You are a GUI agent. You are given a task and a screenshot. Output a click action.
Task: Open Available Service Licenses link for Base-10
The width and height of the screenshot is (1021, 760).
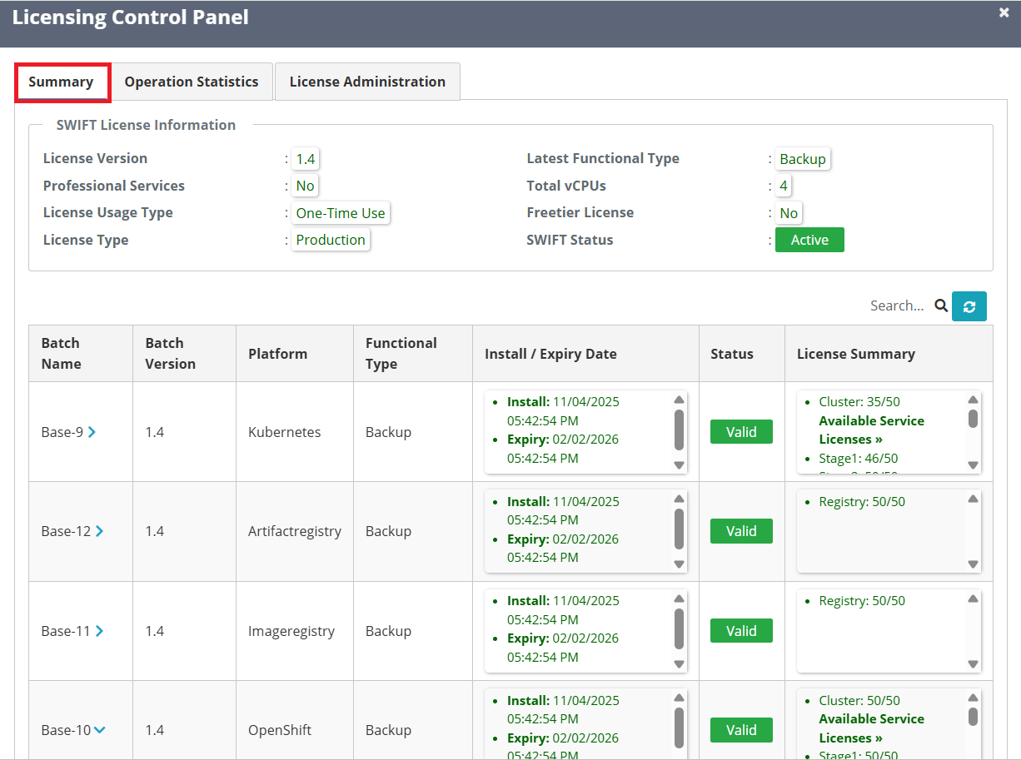pyautogui.click(x=871, y=728)
